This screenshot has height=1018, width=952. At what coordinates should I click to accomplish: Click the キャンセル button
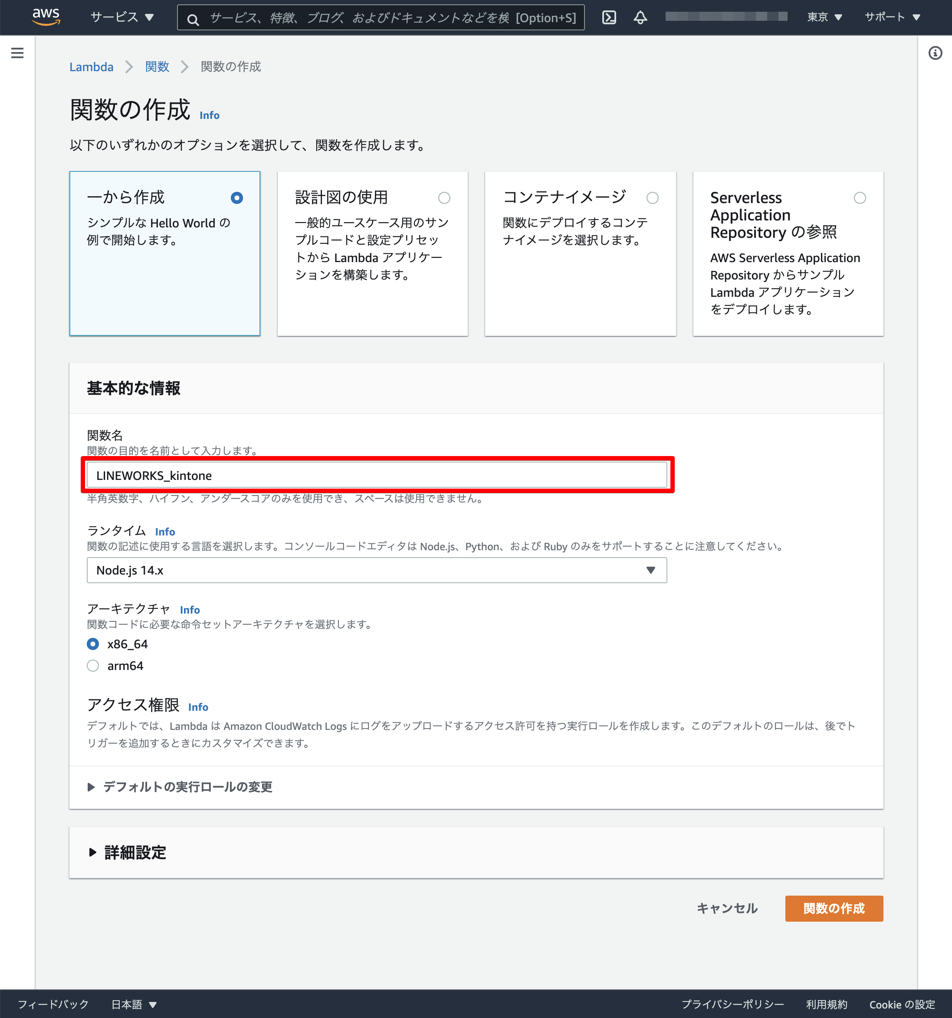727,908
